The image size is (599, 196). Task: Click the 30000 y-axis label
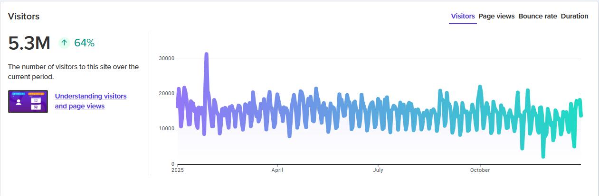166,59
